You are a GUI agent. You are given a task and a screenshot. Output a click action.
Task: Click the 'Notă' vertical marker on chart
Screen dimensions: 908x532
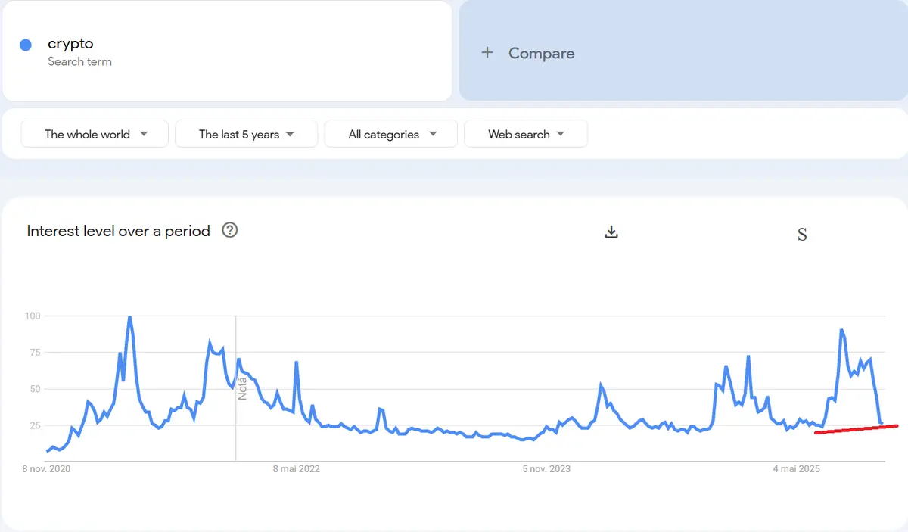pos(243,387)
